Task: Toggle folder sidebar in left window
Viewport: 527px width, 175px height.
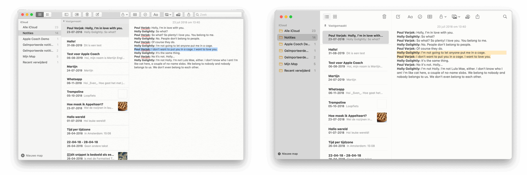Action: click(66, 14)
